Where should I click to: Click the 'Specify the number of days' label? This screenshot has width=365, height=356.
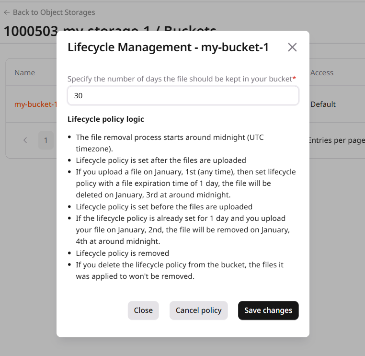[182, 79]
